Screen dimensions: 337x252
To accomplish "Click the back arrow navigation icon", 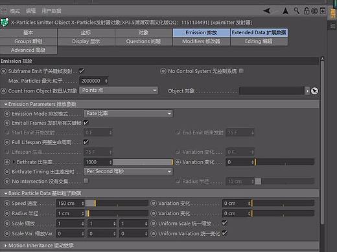I will click(x=267, y=10).
